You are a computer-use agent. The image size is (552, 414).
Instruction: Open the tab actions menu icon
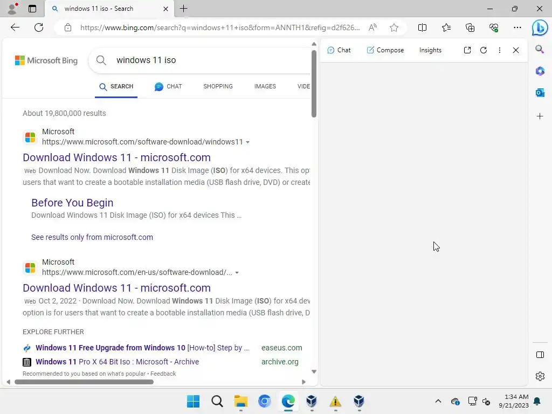pyautogui.click(x=32, y=9)
